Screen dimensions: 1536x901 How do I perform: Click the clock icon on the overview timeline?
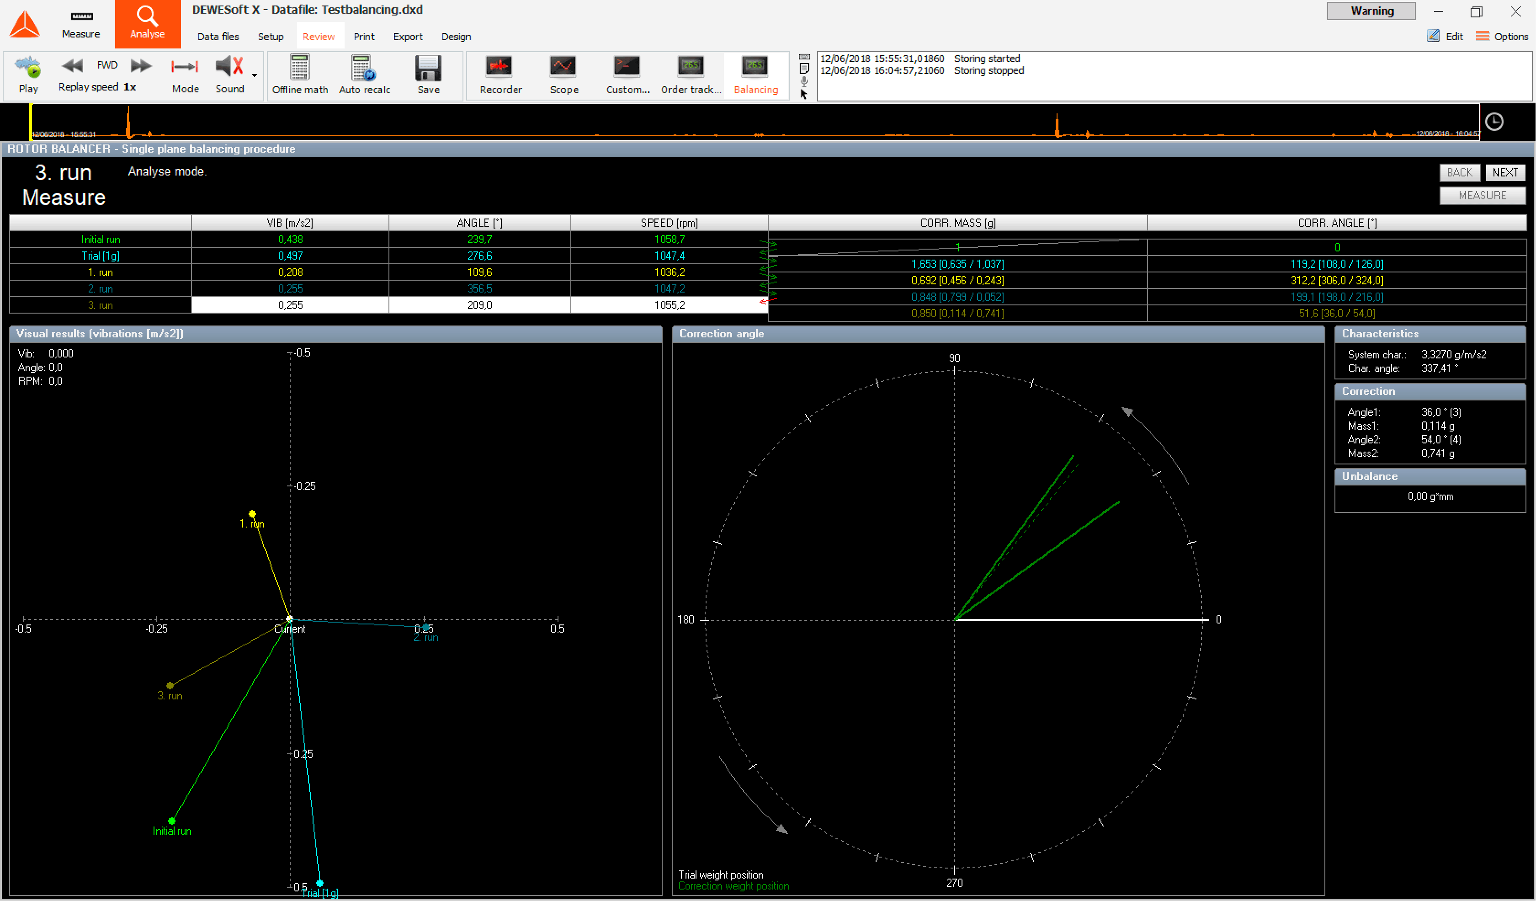point(1494,121)
